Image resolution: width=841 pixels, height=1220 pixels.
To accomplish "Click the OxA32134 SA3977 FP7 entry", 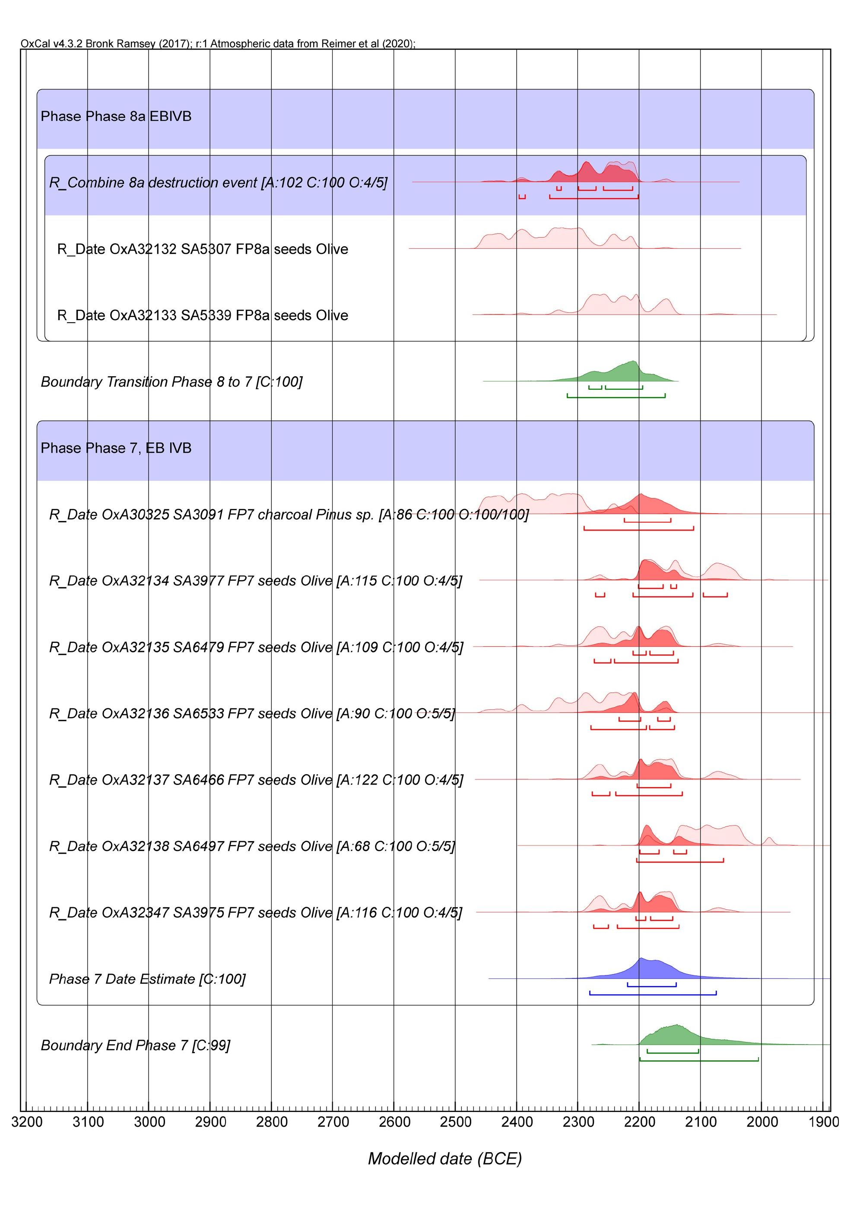I will coord(256,581).
